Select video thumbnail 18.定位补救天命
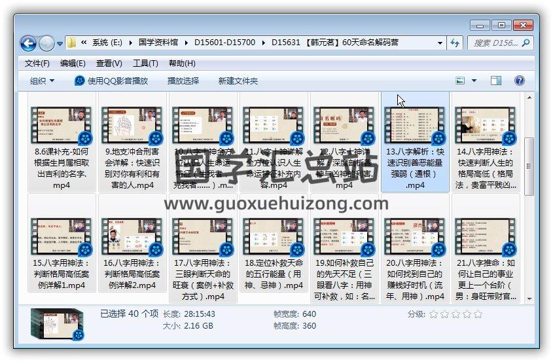Viewport: 553px width, 362px height. click(274, 236)
